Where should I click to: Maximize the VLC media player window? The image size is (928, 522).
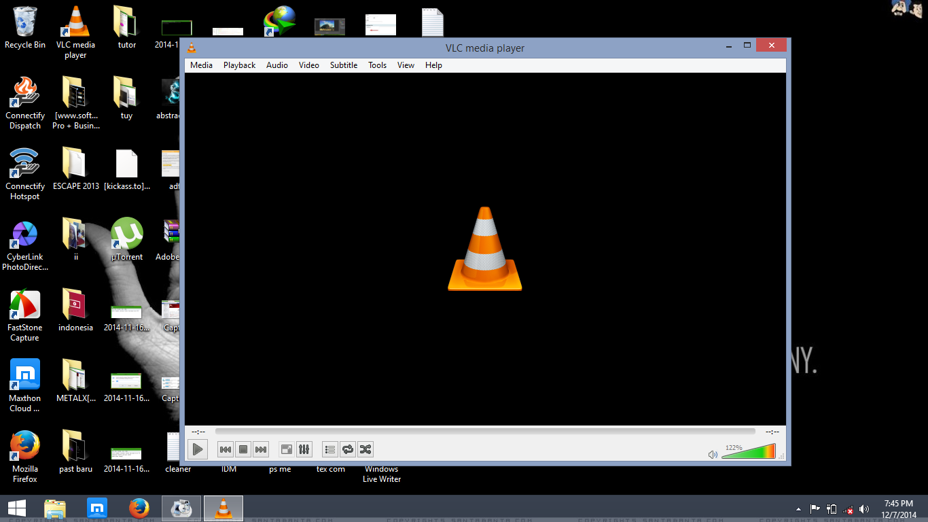coord(747,45)
